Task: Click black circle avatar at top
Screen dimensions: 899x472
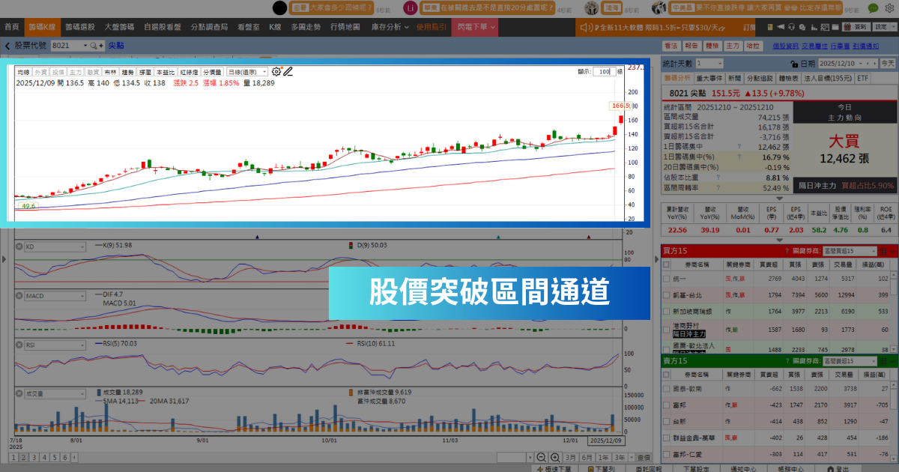Action: (x=279, y=8)
